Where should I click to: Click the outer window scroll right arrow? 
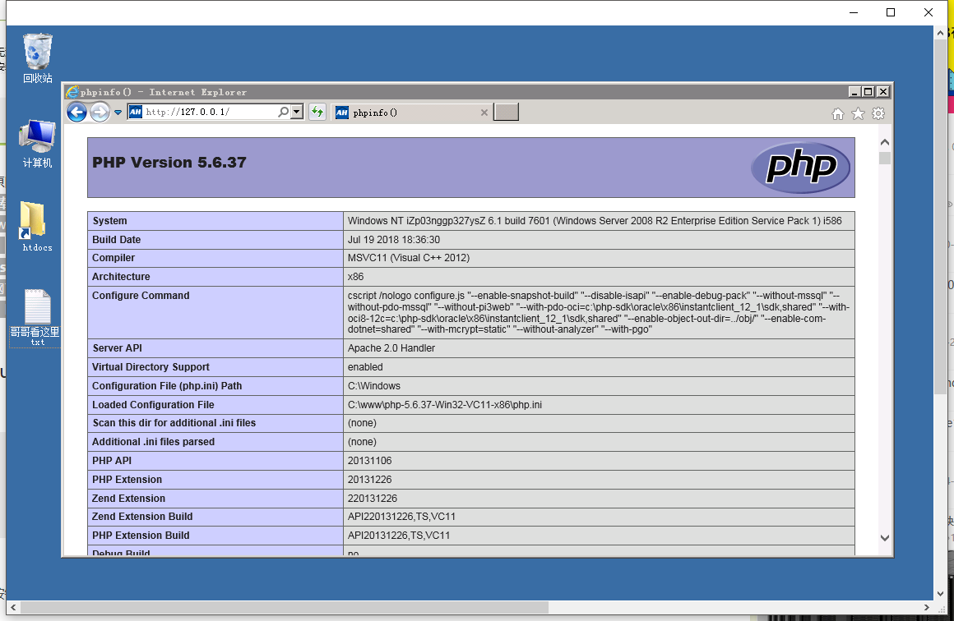927,607
